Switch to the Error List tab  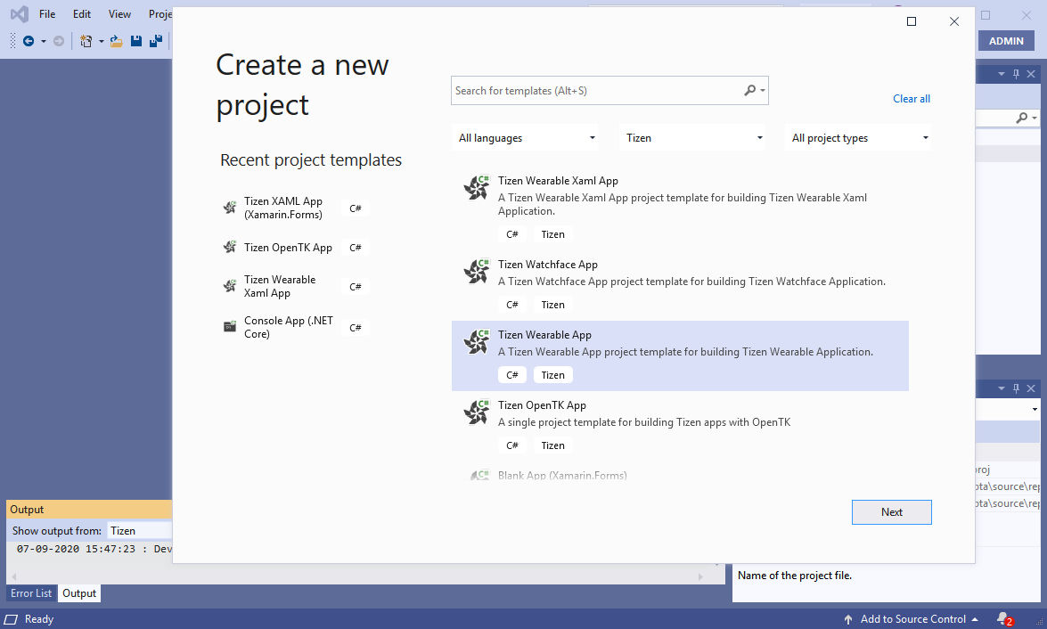31,593
